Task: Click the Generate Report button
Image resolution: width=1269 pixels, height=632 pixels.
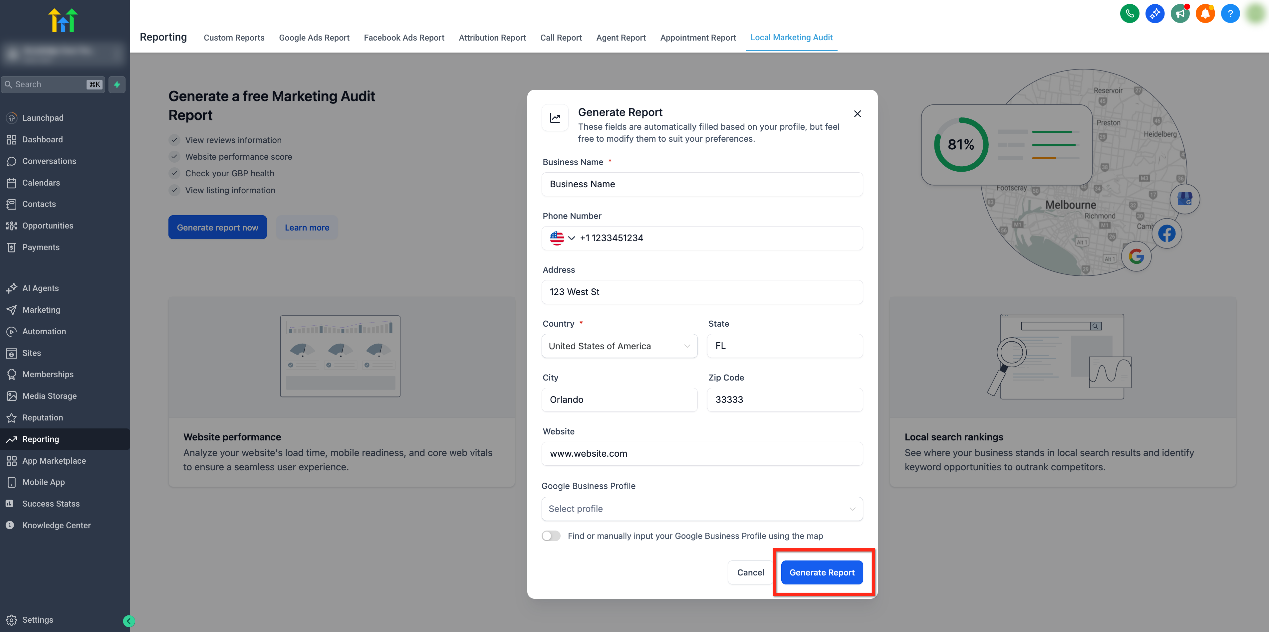Action: point(821,572)
